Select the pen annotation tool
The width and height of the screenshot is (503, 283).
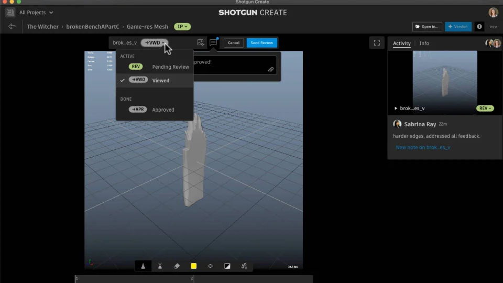coord(143,266)
